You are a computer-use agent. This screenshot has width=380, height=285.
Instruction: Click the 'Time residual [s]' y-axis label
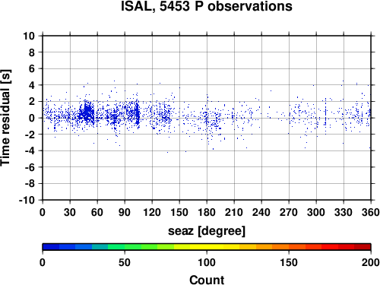click(5, 118)
